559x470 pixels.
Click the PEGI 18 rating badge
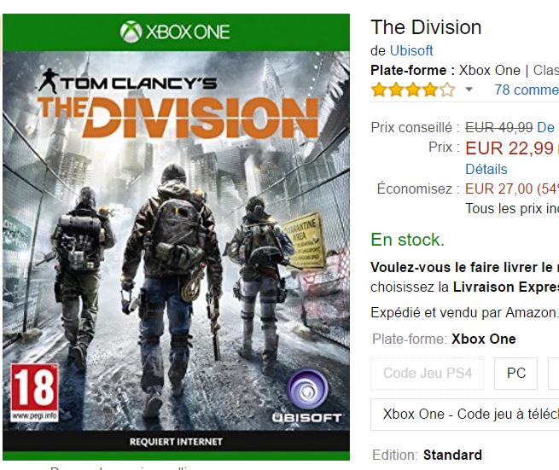click(x=34, y=392)
